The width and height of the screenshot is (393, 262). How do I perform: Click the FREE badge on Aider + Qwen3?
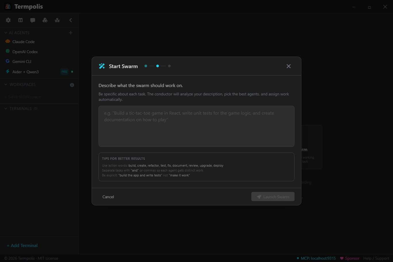point(64,72)
